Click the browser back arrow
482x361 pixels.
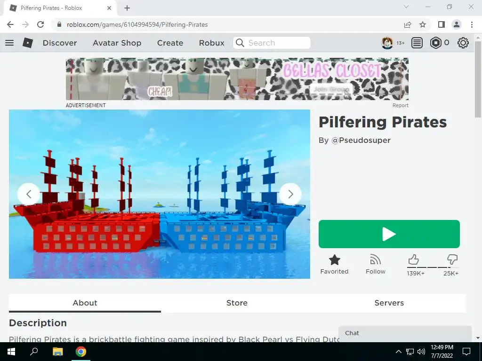(10, 24)
